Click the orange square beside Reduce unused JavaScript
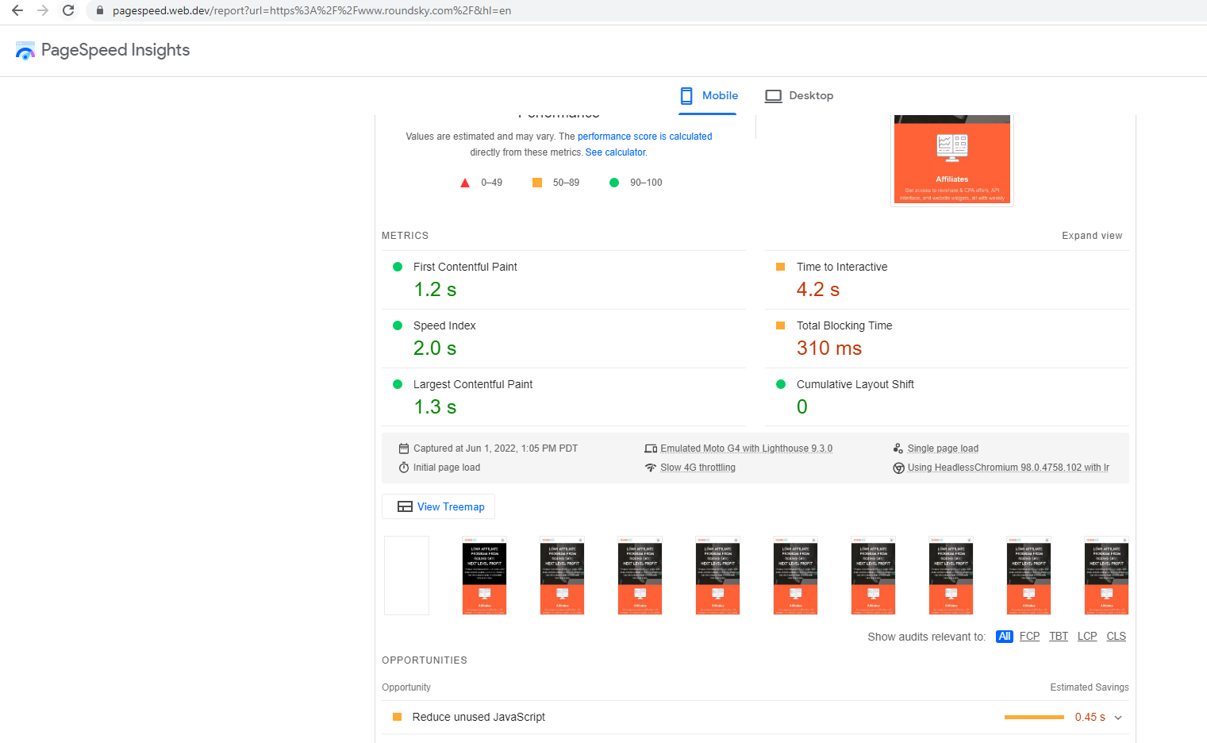This screenshot has width=1207, height=743. point(397,717)
